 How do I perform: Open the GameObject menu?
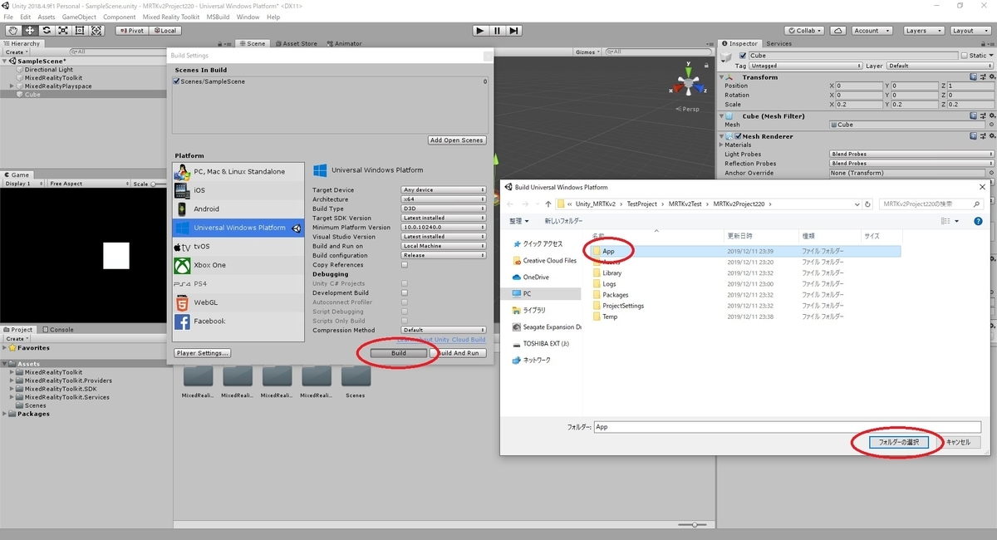[x=79, y=17]
